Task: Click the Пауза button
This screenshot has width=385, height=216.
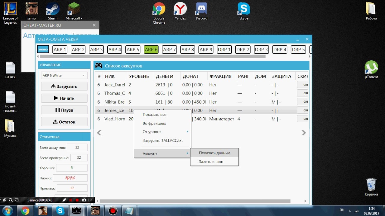Action: point(64,110)
